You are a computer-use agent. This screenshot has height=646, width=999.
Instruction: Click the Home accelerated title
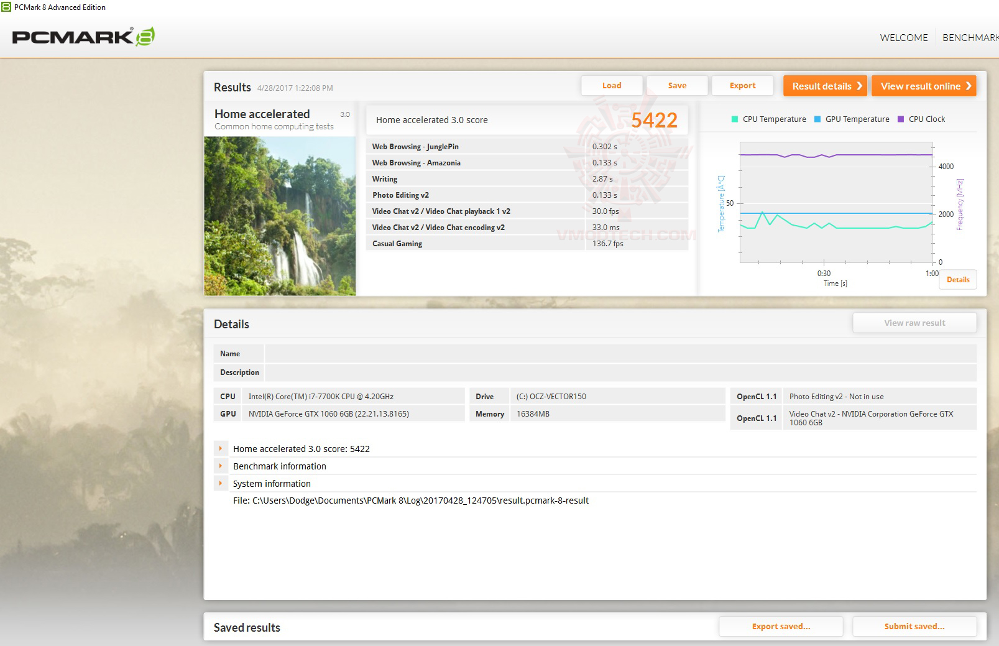pos(262,114)
